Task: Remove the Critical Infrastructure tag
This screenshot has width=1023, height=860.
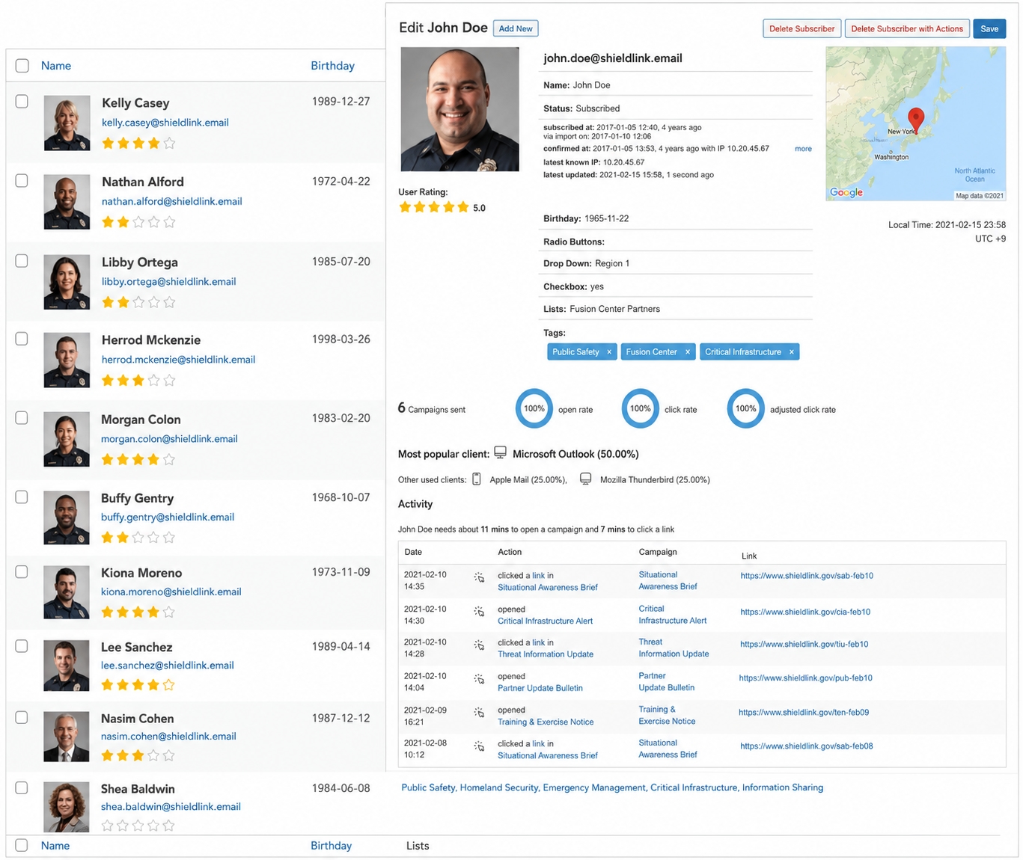Action: click(x=791, y=352)
